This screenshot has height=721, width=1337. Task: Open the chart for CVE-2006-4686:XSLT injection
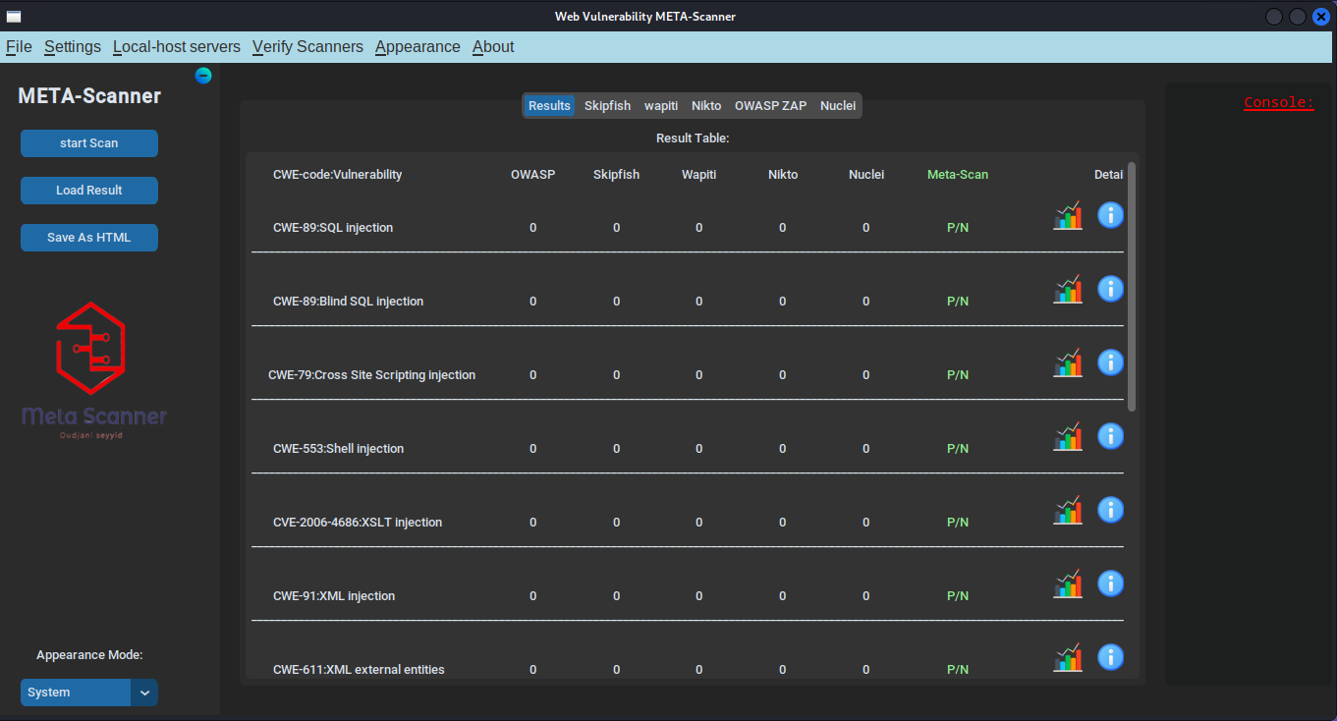coord(1067,509)
